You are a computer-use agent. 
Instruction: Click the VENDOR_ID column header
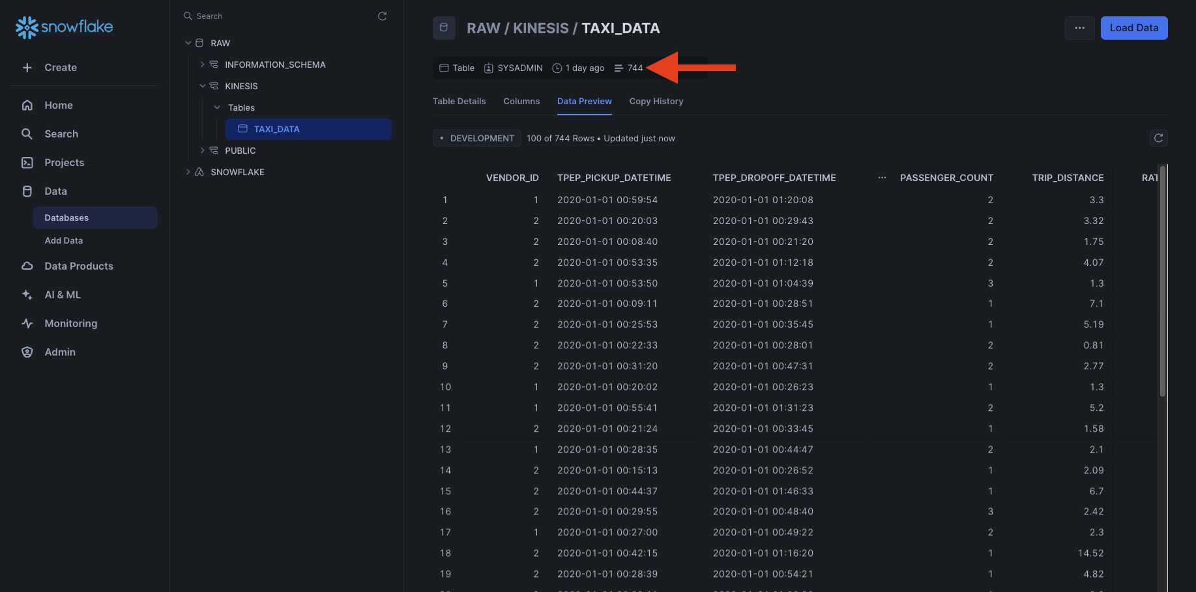coord(512,178)
